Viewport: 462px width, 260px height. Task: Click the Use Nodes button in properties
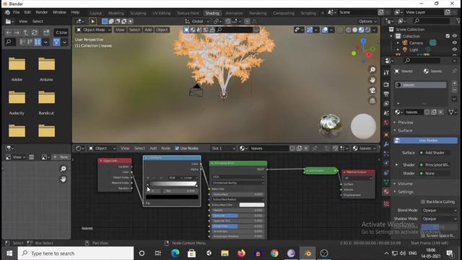pos(425,141)
